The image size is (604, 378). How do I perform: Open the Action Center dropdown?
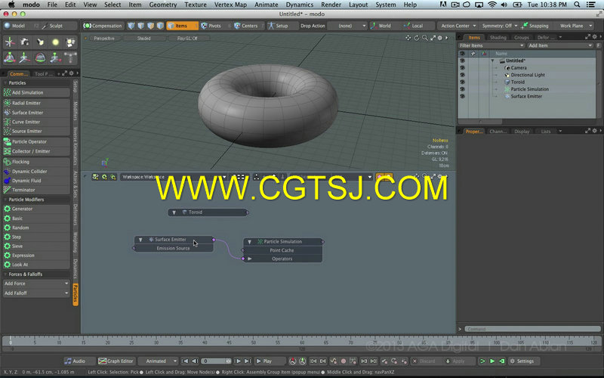[x=458, y=26]
